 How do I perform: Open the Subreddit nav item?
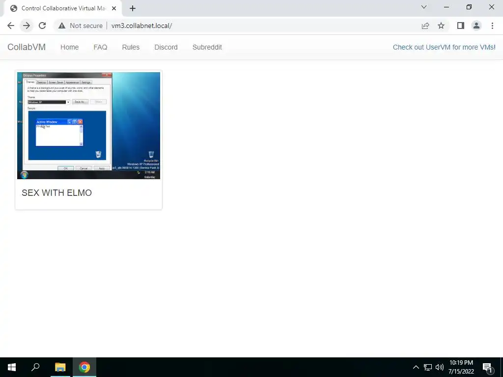[207, 47]
